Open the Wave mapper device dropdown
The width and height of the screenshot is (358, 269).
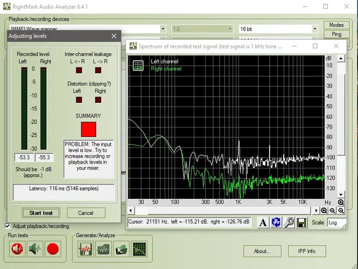coord(163,29)
